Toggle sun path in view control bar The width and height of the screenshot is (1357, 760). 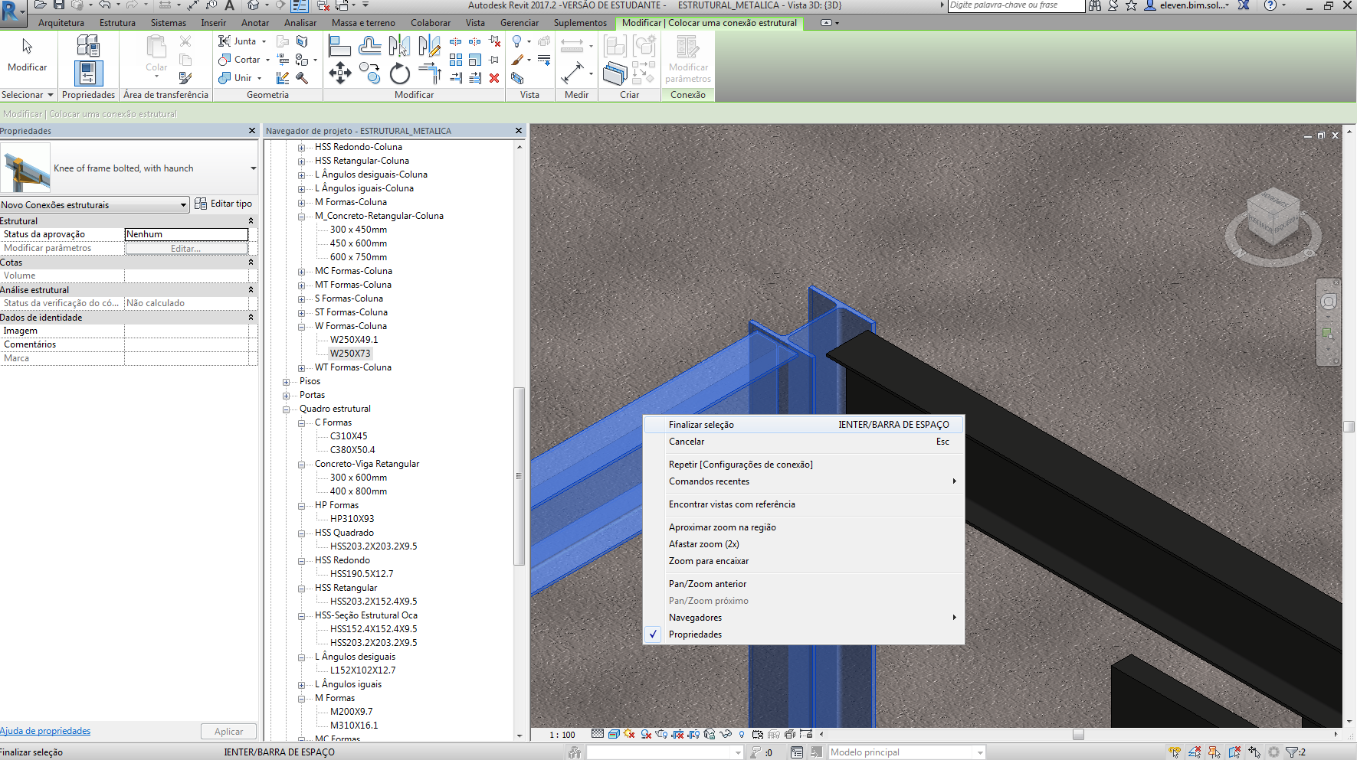tap(628, 734)
